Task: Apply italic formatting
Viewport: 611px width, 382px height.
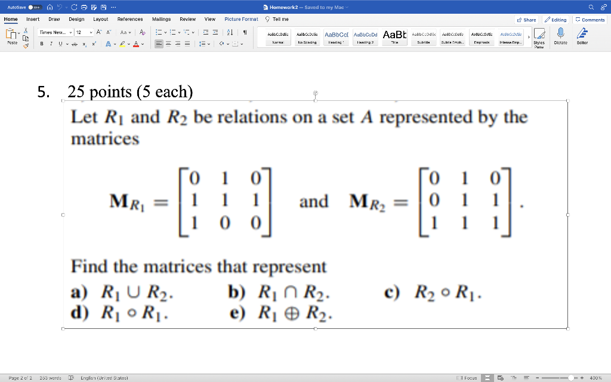Action: 51,43
